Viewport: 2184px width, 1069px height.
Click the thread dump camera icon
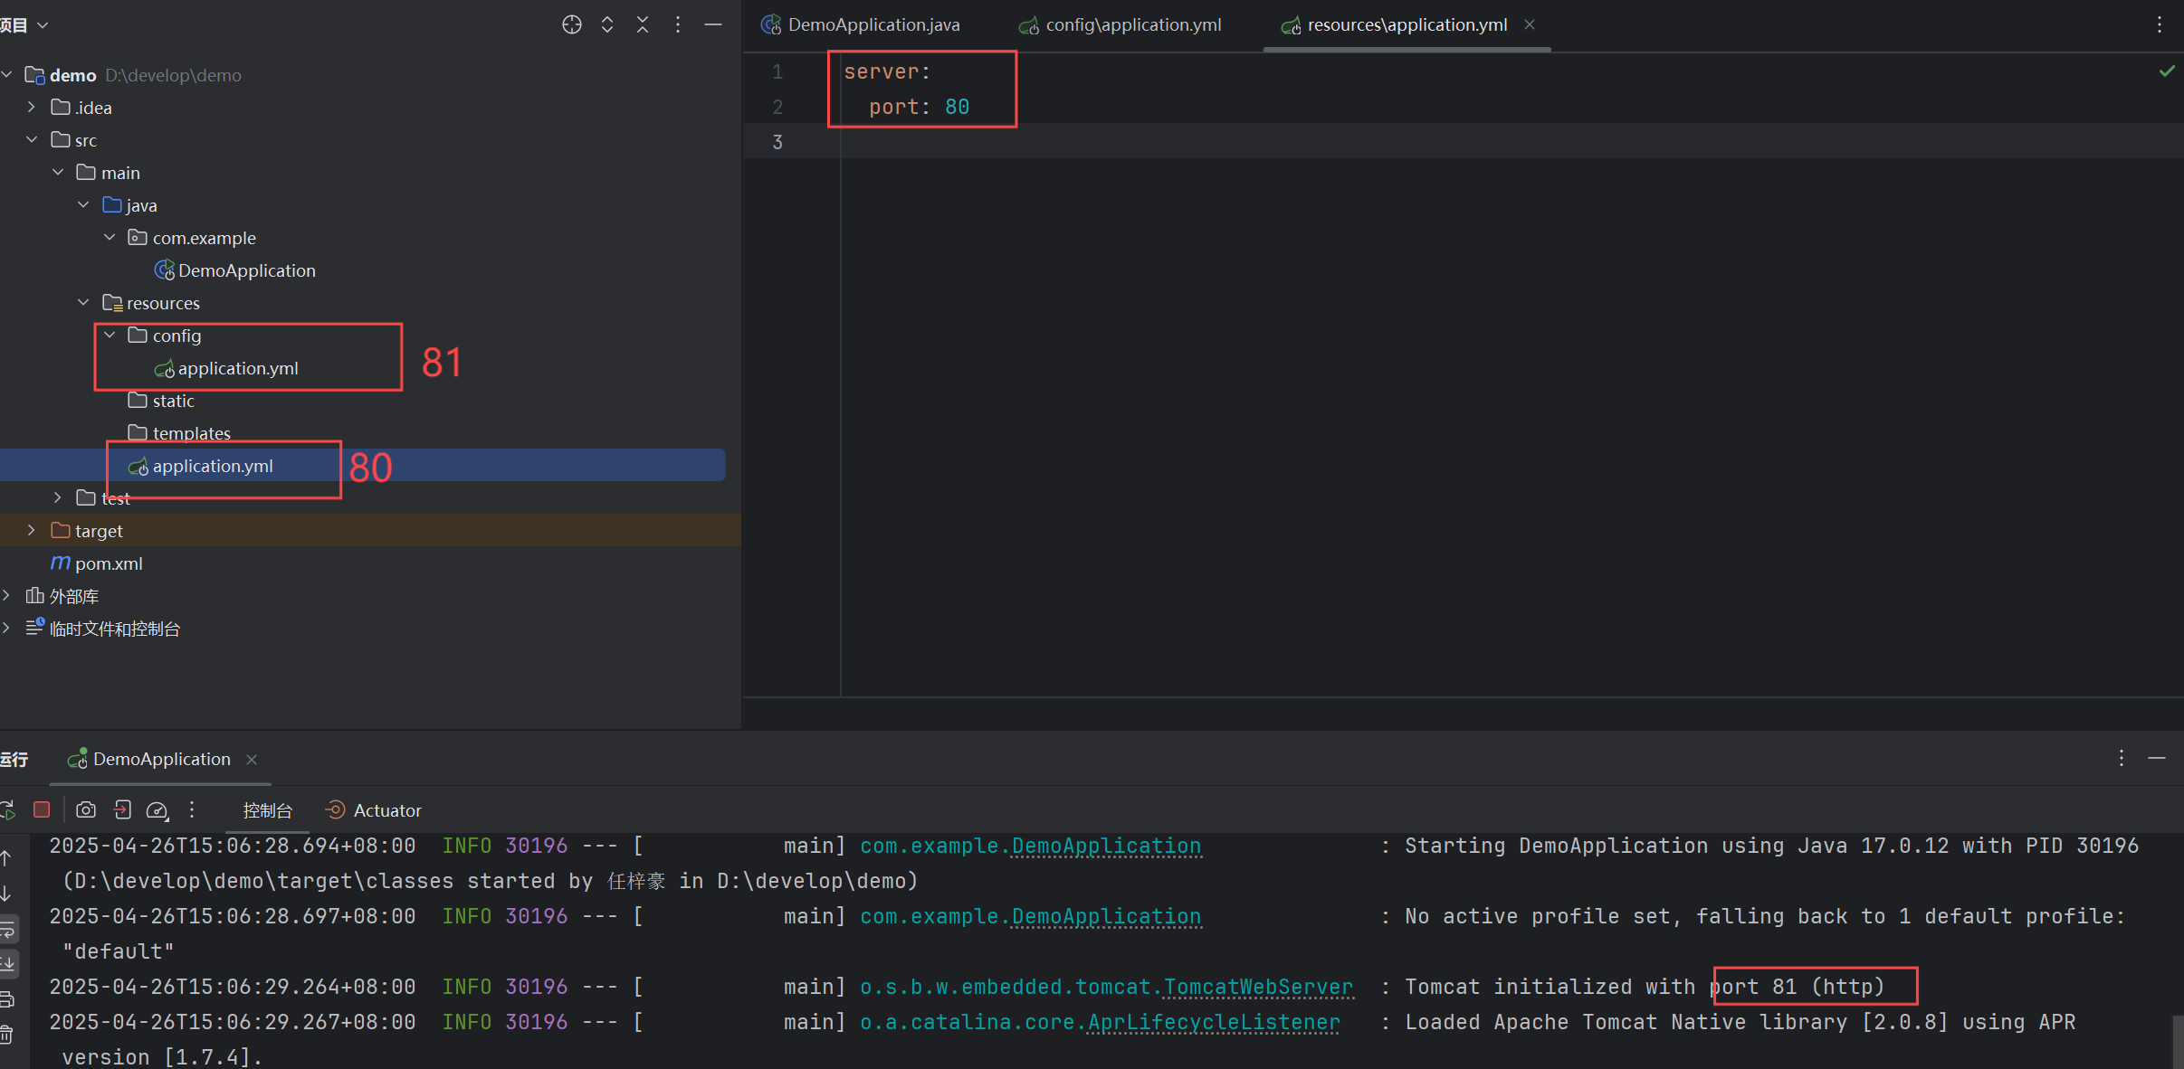coord(86,809)
